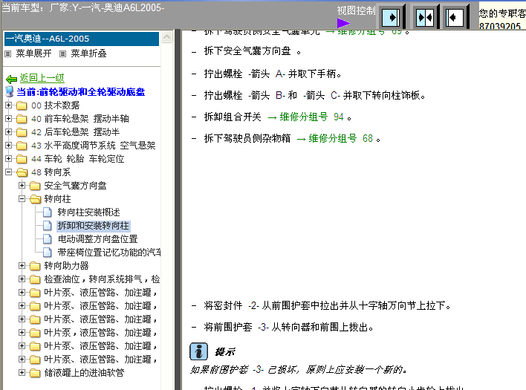
Task: Open 带座椅位置记忆功能的汽车 document
Action: [109, 252]
